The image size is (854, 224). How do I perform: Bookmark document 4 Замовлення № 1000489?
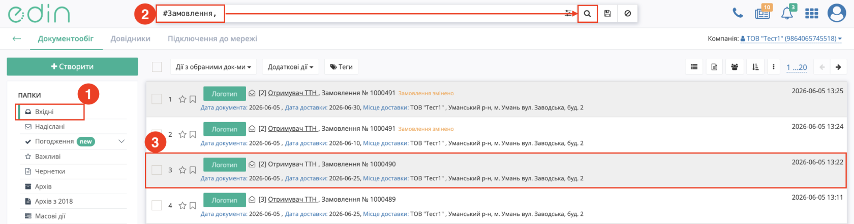click(193, 206)
